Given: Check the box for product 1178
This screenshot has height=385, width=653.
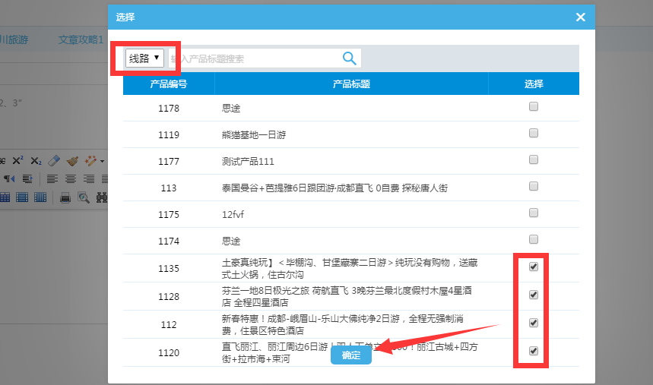Looking at the screenshot, I should click(x=534, y=107).
